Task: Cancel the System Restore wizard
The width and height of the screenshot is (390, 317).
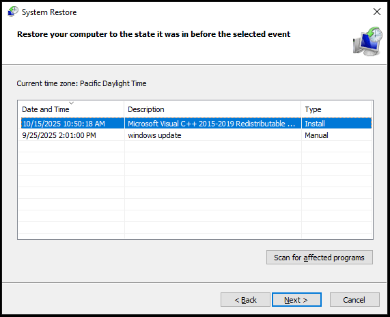Action: [354, 300]
